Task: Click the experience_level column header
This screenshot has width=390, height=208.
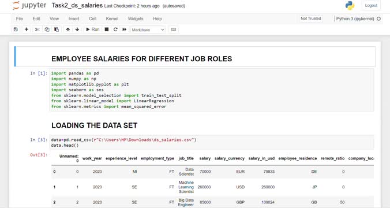Action: pyautogui.click(x=121, y=158)
